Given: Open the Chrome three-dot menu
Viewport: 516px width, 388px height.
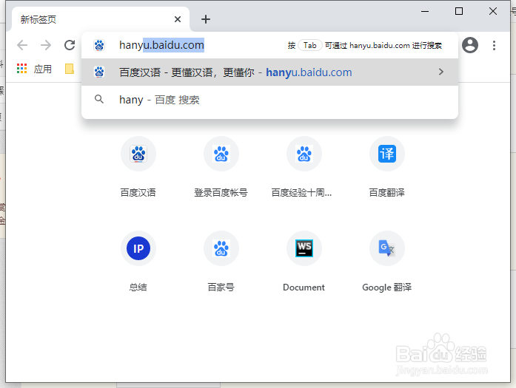Looking at the screenshot, I should point(494,45).
